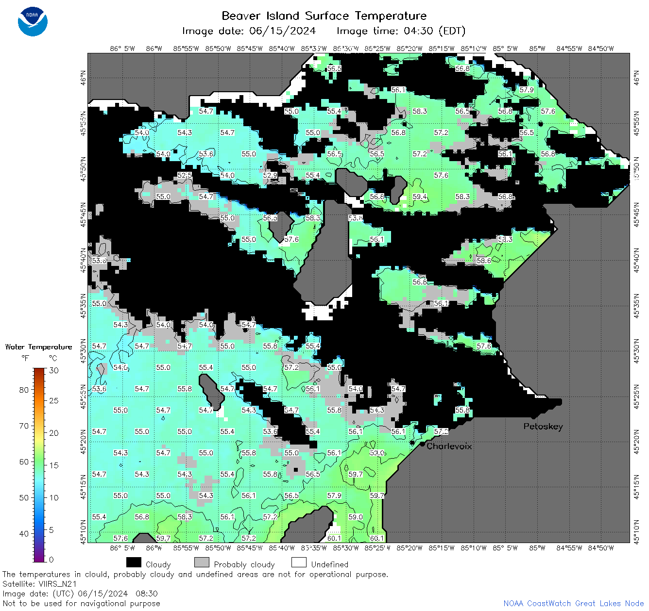Image resolution: width=649 pixels, height=611 pixels.
Task: Click the 50 Fahrenheit tick label
Action: pyautogui.click(x=24, y=497)
